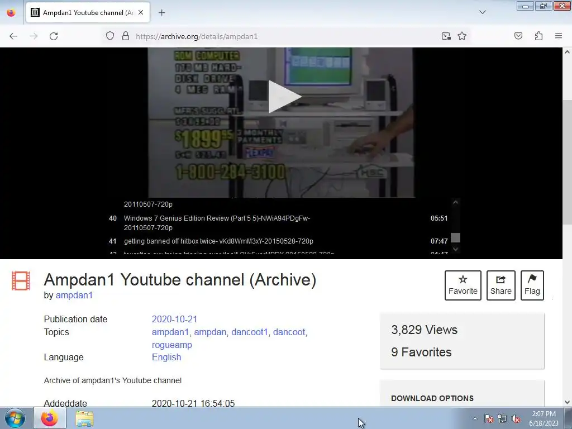
Task: Show hidden system tray icons
Action: point(475,418)
